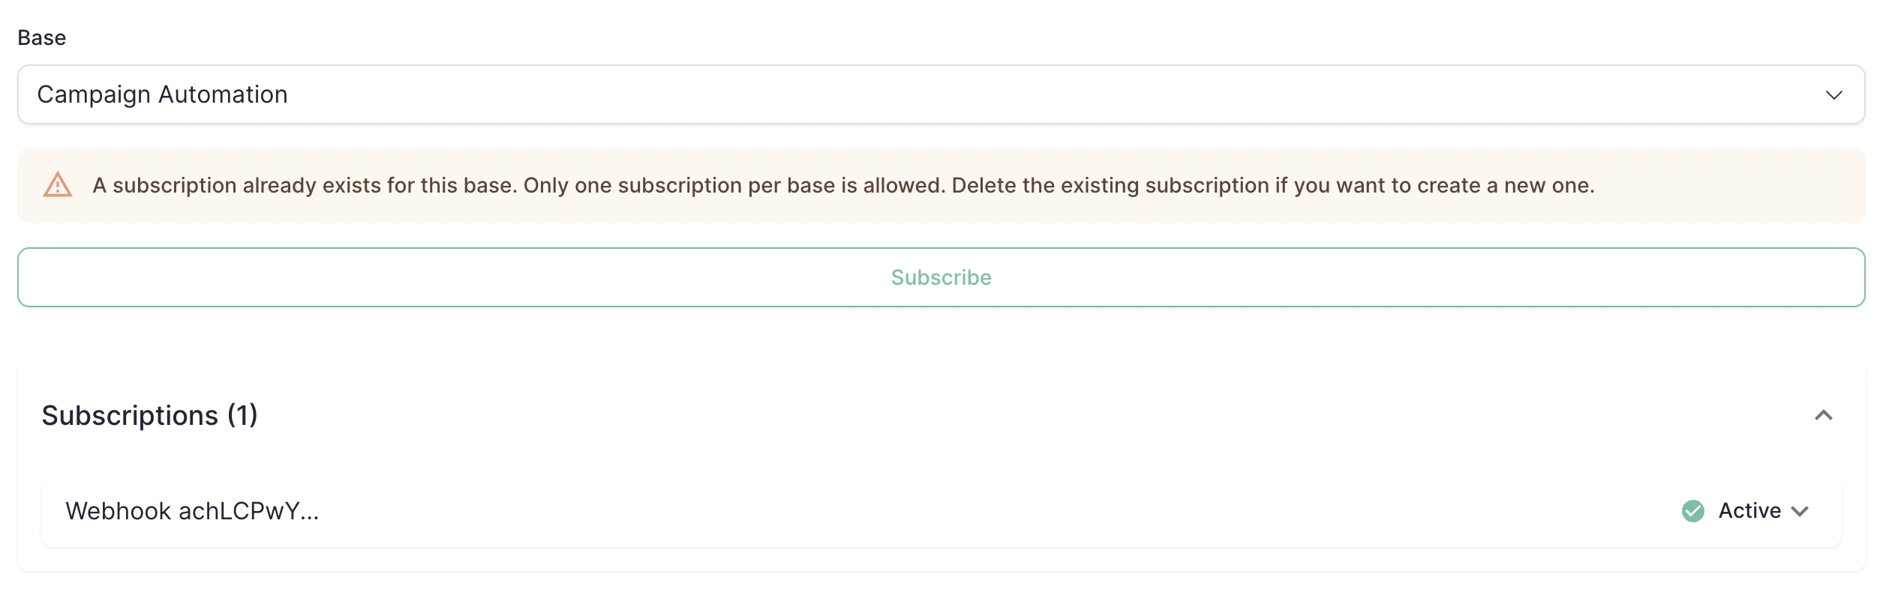1886x601 pixels.
Task: Click the green checkmark icon next to Active
Action: [1692, 510]
